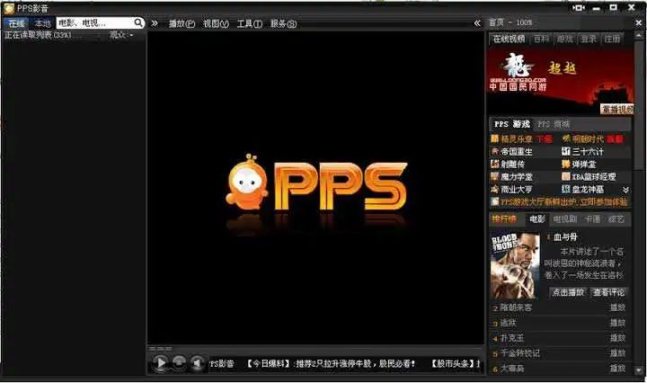
Task: Switch to the 本地 tab
Action: 42,23
